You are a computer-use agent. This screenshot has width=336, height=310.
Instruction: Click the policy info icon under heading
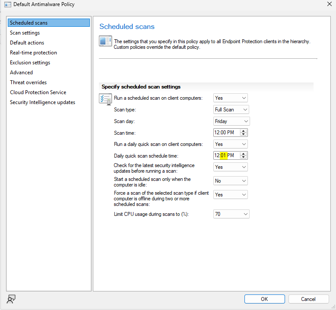point(105,41)
